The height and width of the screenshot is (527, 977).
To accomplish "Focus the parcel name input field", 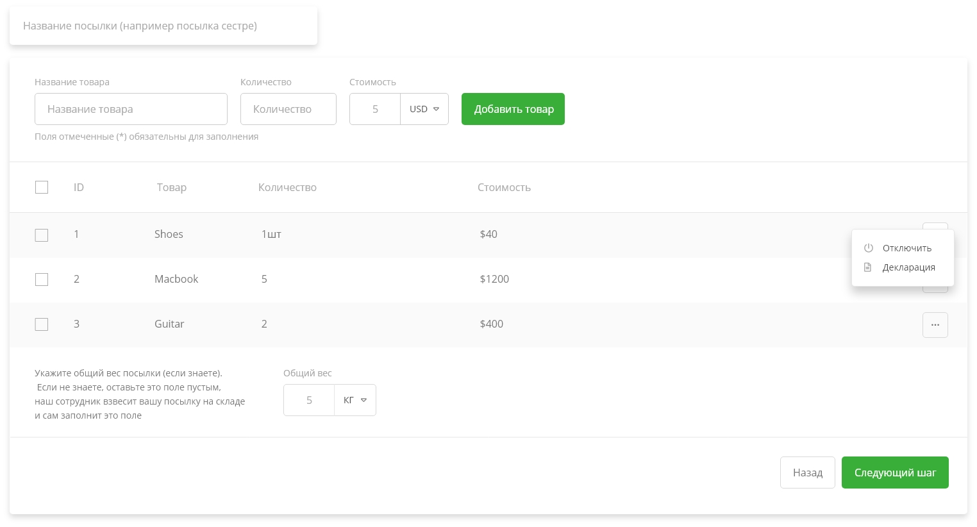I will (163, 26).
